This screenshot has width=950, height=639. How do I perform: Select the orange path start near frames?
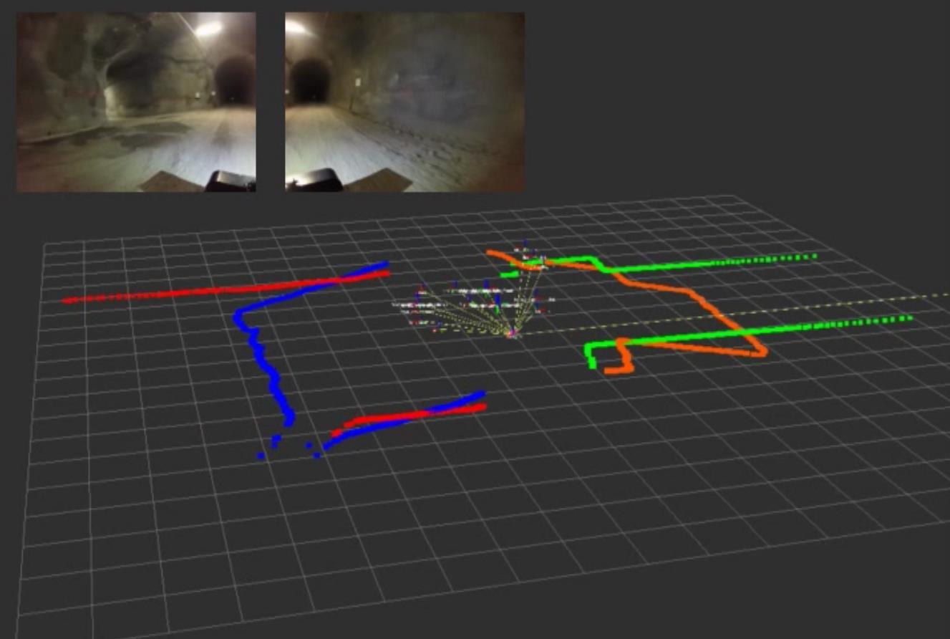[493, 253]
